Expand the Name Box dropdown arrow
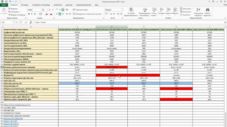Viewport: 227px width, 127px height. tap(13, 22)
